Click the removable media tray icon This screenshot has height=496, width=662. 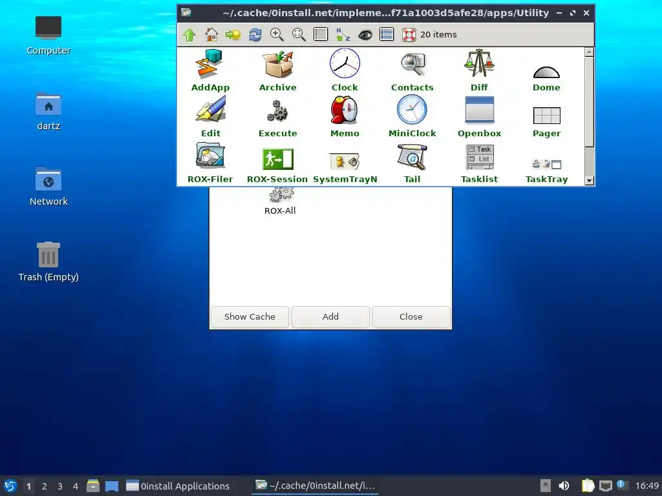pos(546,486)
